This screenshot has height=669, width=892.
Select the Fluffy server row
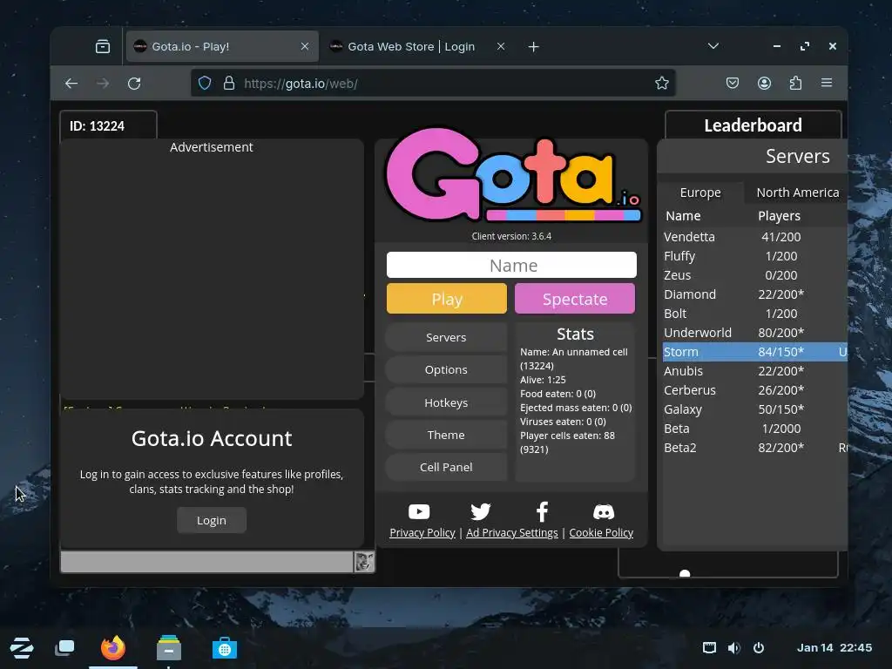tap(755, 257)
